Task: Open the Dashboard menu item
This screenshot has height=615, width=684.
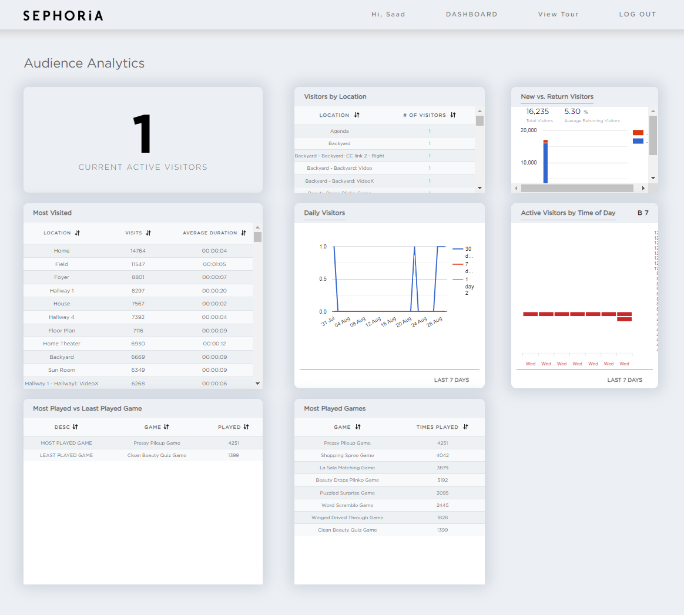Action: coord(471,15)
